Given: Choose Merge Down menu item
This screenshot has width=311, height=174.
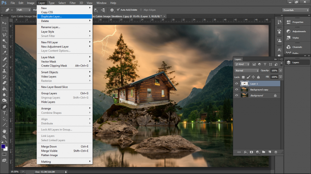Looking at the screenshot, I should [65, 147].
